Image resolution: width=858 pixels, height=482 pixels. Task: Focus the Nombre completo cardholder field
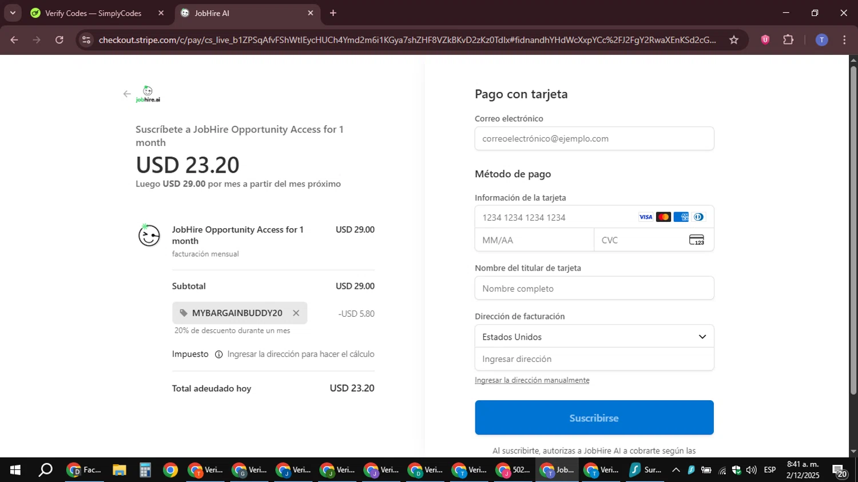tap(594, 289)
